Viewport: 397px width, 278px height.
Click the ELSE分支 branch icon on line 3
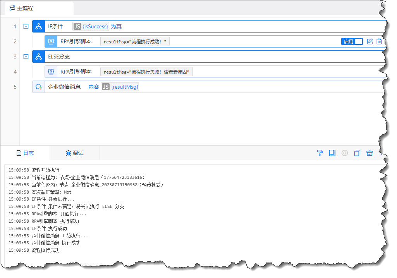(x=38, y=57)
